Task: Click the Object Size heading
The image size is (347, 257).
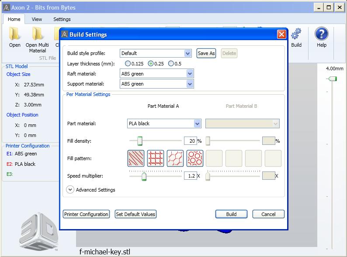Action: coord(18,74)
